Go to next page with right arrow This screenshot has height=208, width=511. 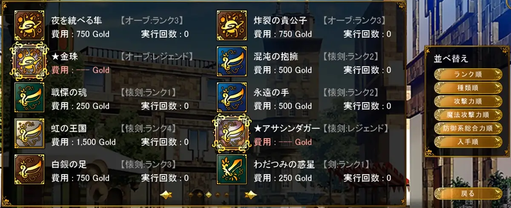click(x=251, y=195)
